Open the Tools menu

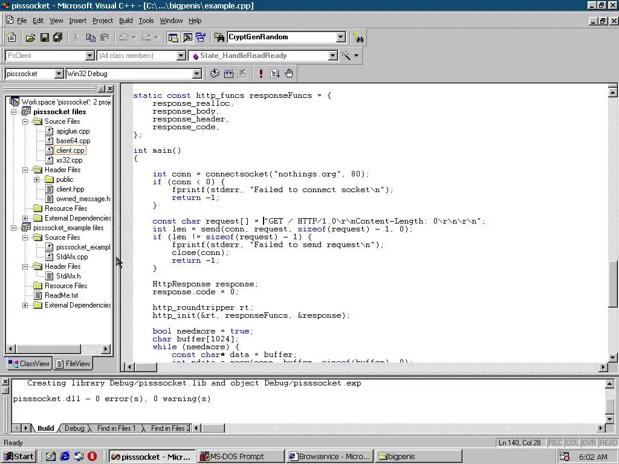146,21
